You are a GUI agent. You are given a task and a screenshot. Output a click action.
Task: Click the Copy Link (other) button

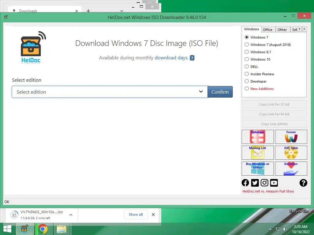[x=274, y=124]
